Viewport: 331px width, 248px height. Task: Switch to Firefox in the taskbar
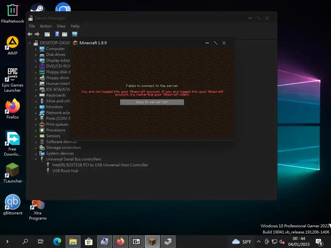point(121,242)
